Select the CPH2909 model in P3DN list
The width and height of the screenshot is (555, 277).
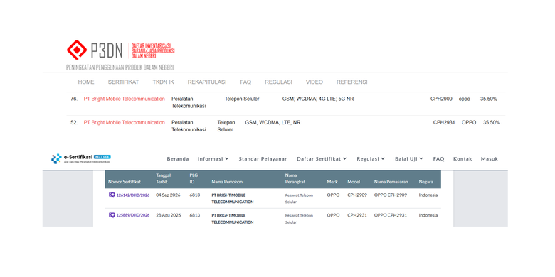(441, 99)
